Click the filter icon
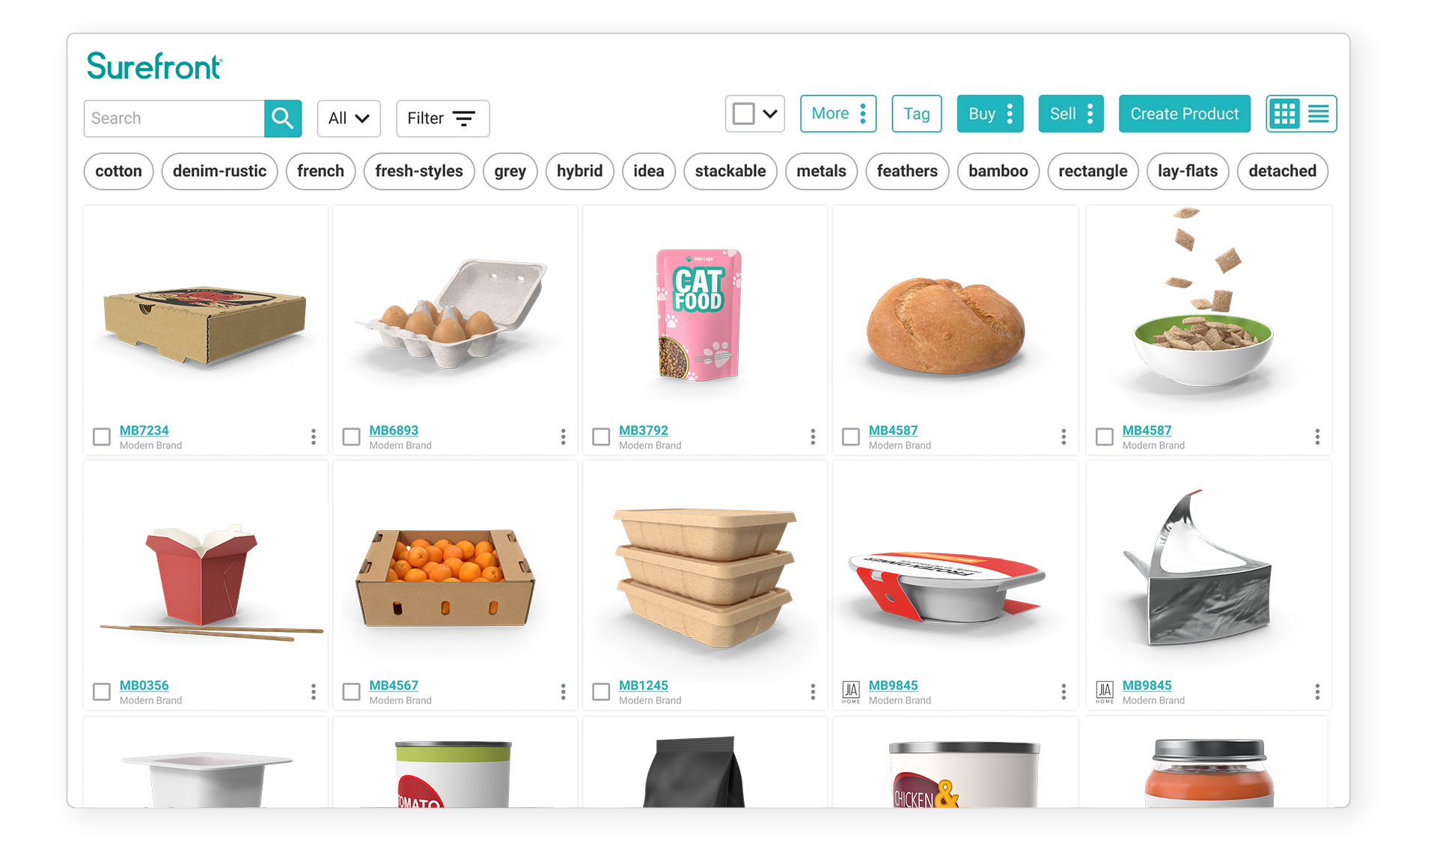The height and width of the screenshot is (852, 1437). click(462, 118)
